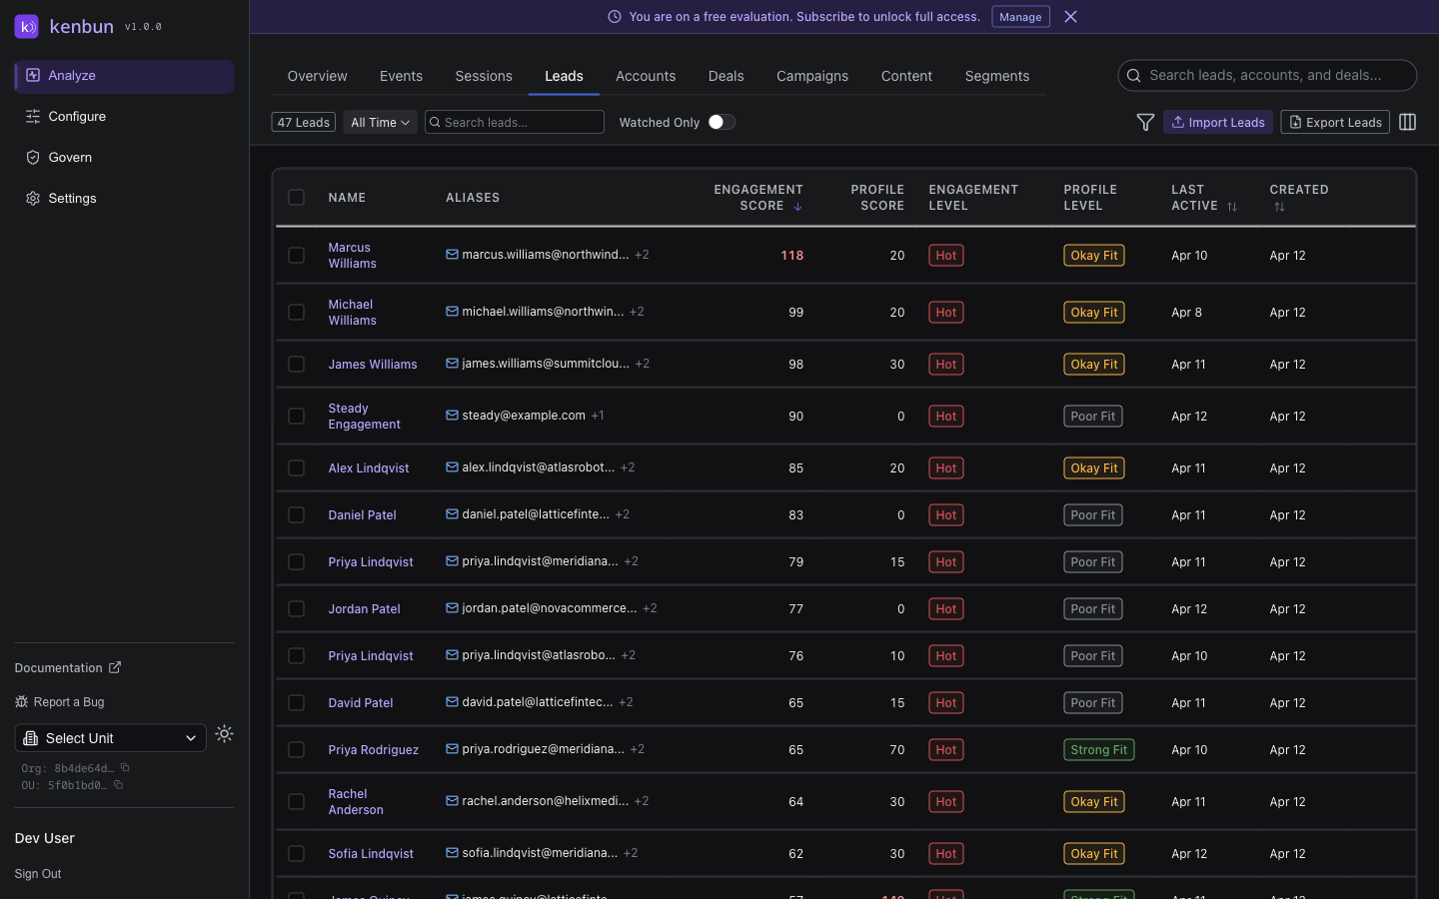Click the Analyze sidebar icon
1439x899 pixels.
pos(33,76)
